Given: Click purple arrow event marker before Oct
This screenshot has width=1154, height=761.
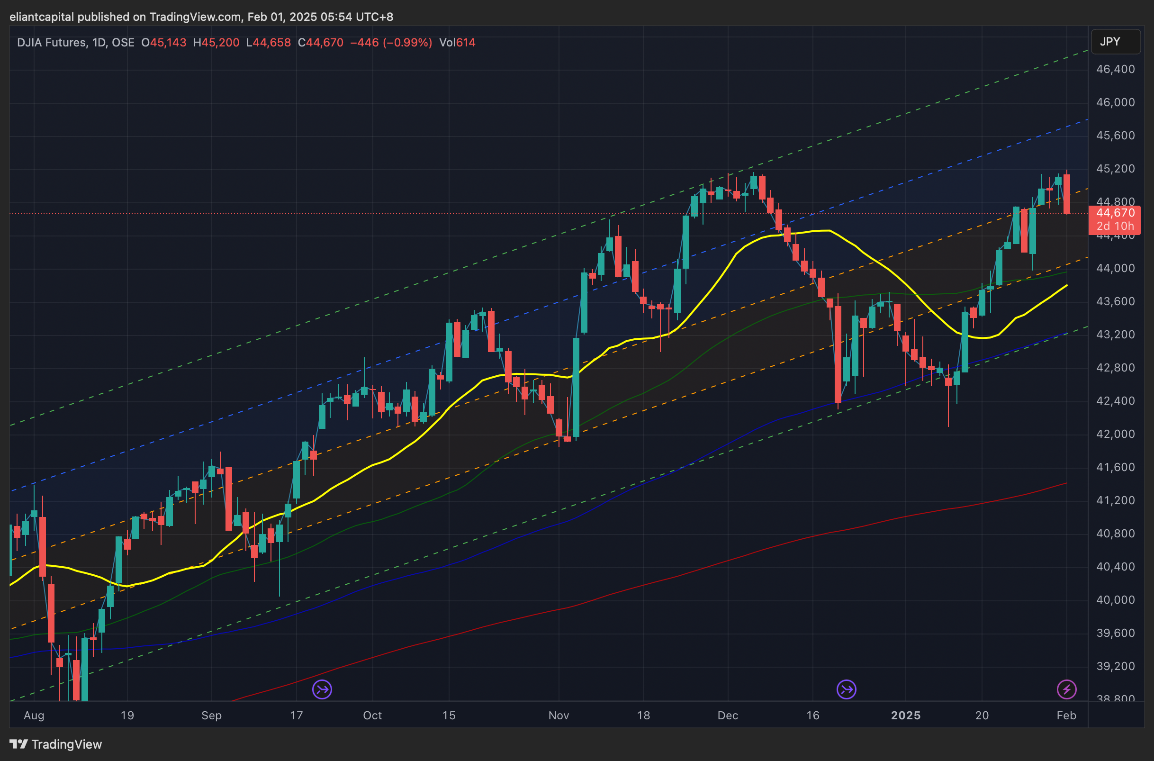Looking at the screenshot, I should (322, 689).
